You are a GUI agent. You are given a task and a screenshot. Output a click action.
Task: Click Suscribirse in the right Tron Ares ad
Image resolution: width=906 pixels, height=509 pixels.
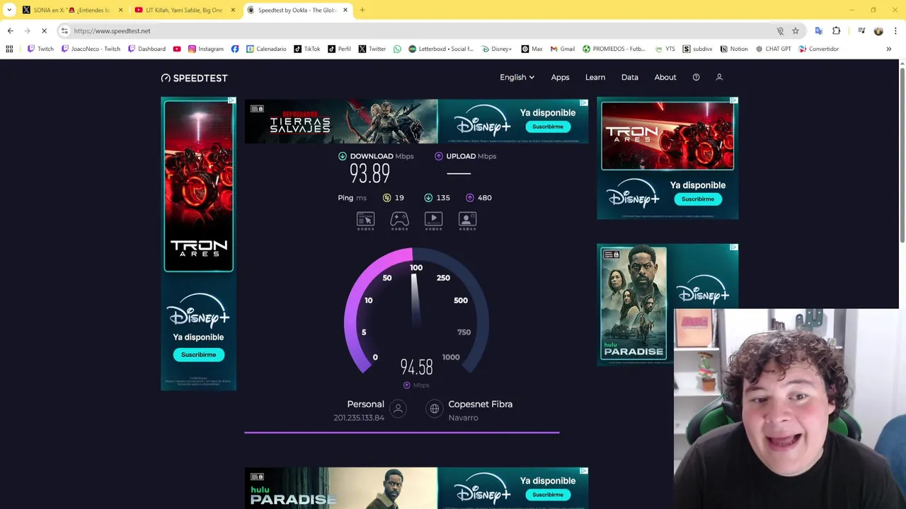click(x=698, y=199)
